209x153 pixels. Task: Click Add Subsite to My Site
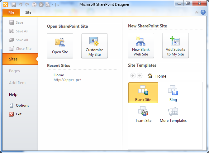(175, 46)
